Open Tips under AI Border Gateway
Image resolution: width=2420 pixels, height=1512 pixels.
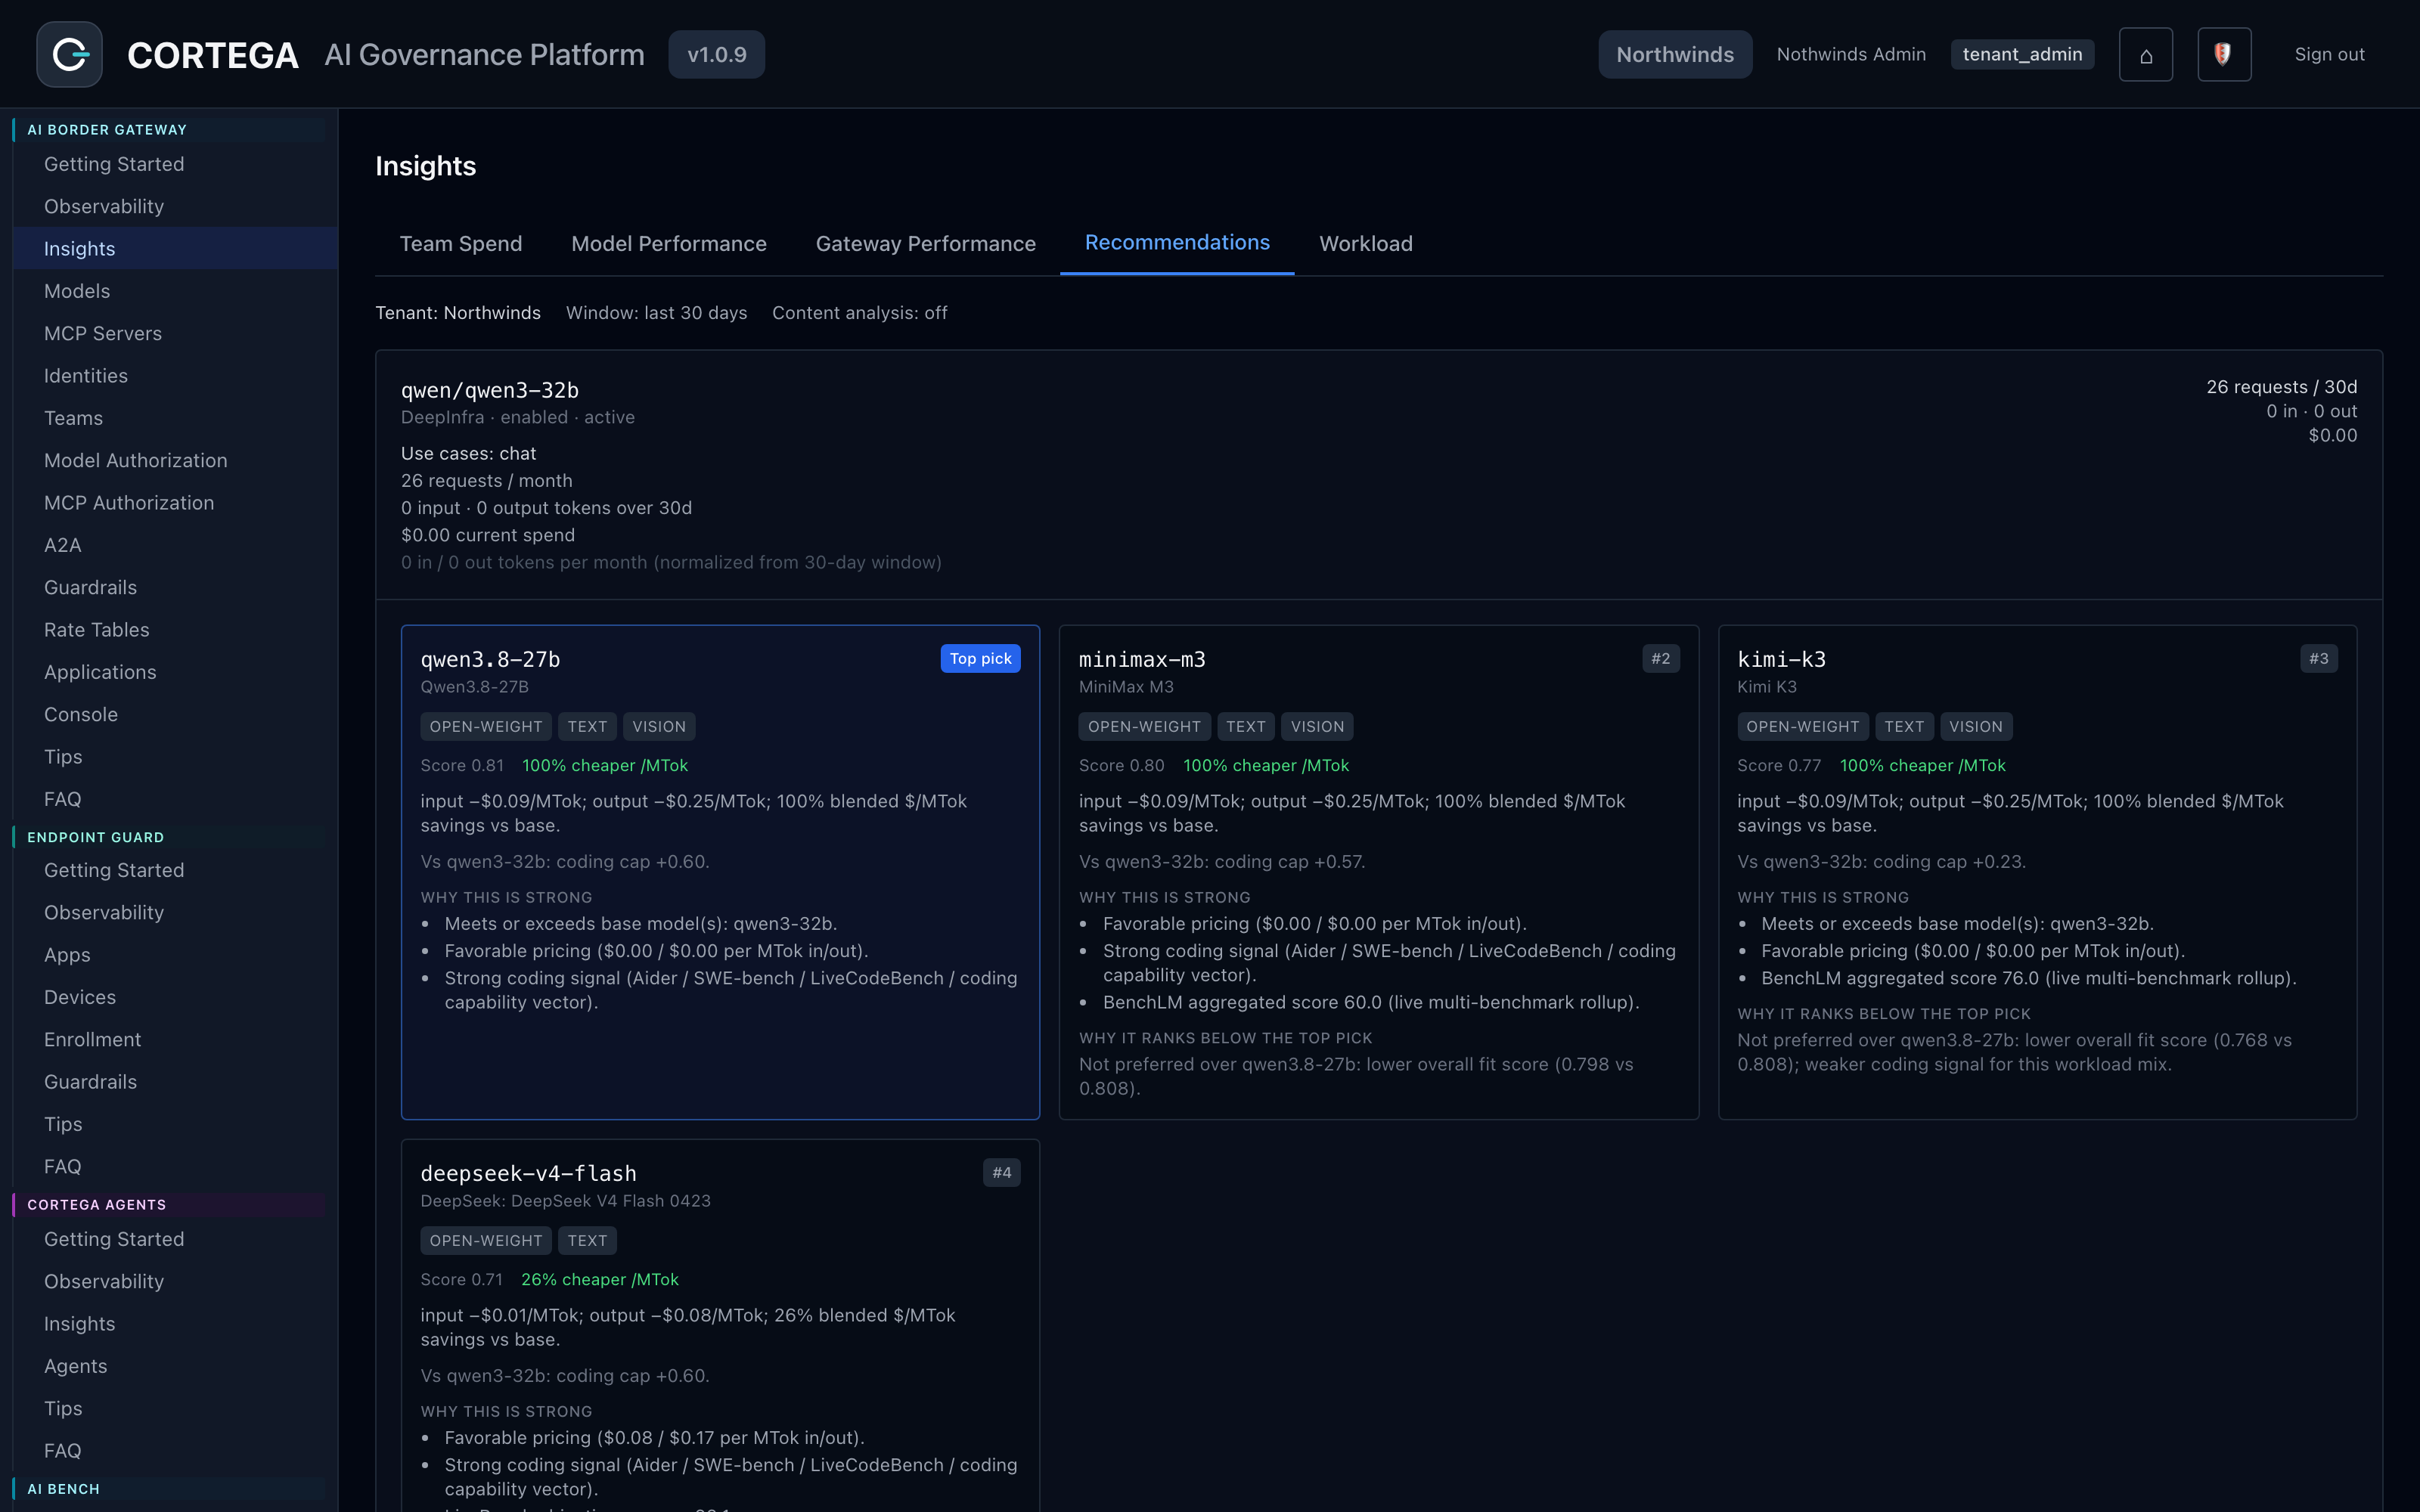point(175,757)
